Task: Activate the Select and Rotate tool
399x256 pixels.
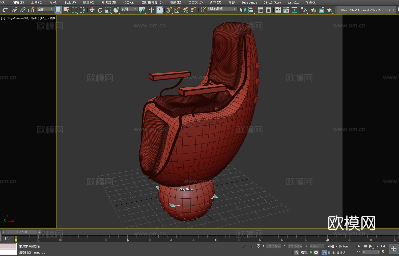Action: [100, 10]
